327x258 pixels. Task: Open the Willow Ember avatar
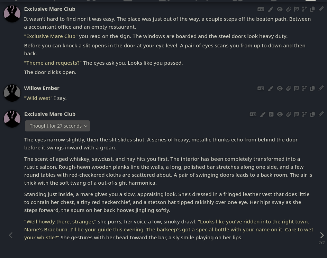point(12,93)
